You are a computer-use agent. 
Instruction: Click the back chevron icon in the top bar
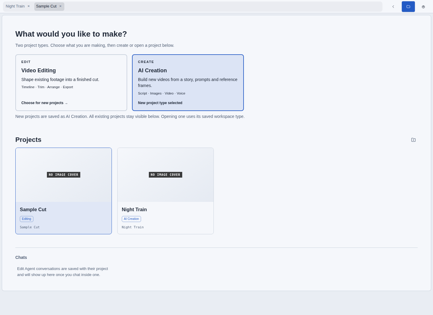pyautogui.click(x=393, y=7)
